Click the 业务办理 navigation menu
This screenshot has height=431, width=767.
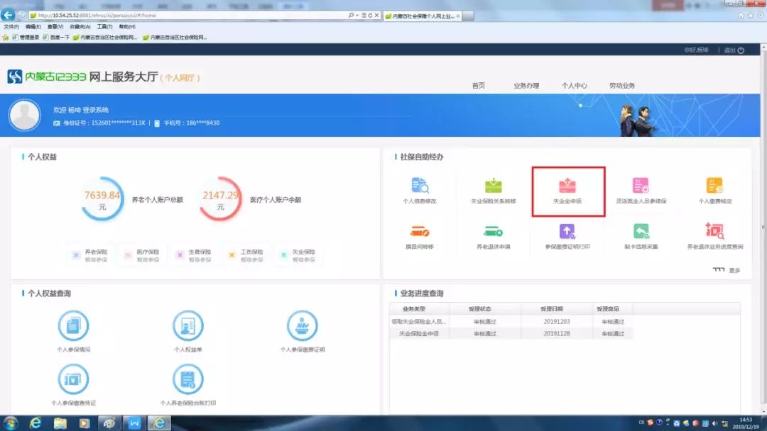(526, 86)
